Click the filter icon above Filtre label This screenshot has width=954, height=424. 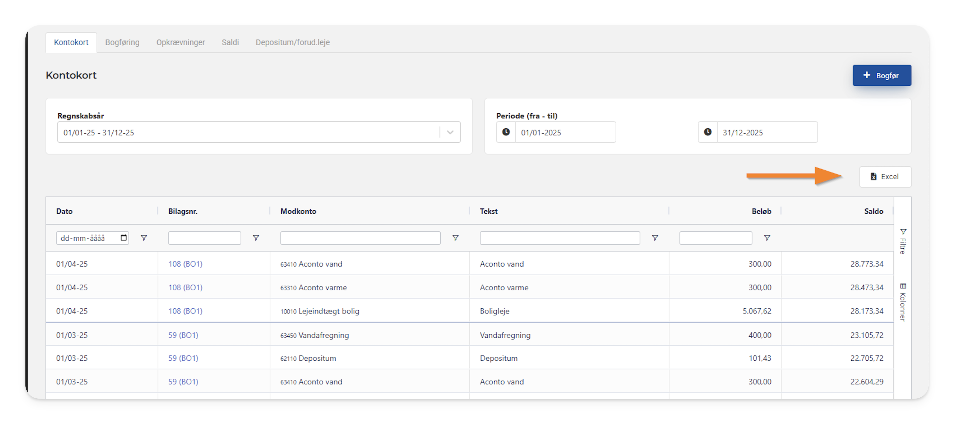point(903,231)
